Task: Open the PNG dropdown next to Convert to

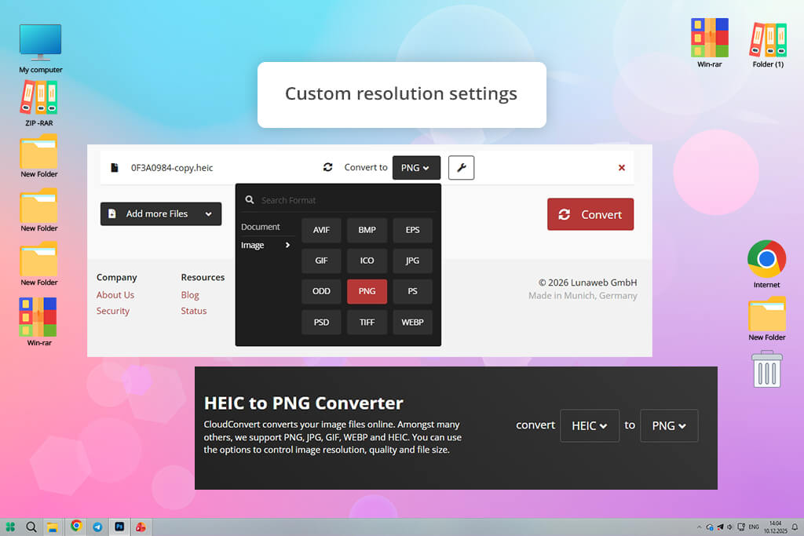Action: click(x=416, y=168)
